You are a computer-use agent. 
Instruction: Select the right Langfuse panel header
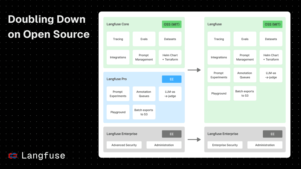214,24
